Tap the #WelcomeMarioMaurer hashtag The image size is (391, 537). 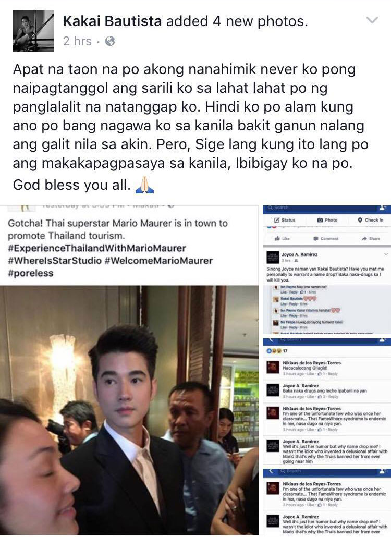coord(159,261)
